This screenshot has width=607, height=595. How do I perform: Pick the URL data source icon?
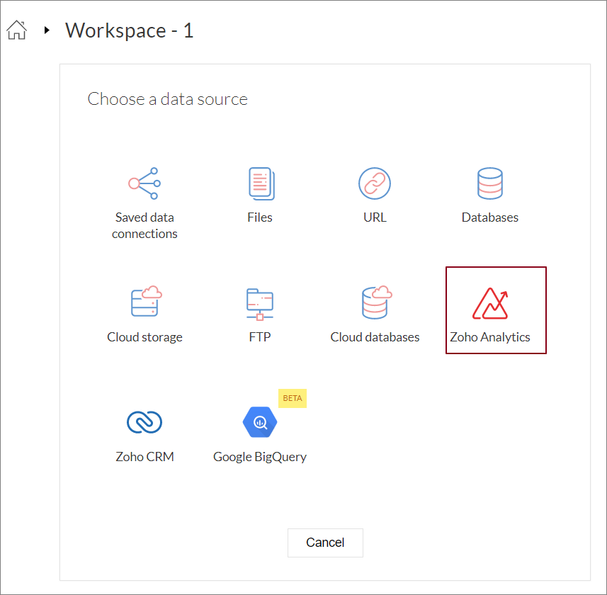click(x=375, y=183)
